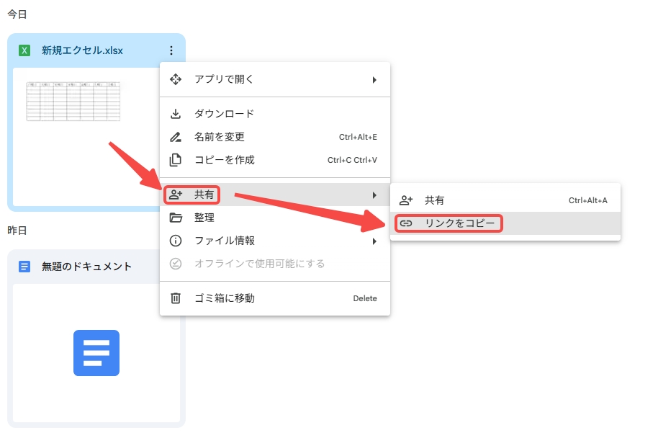Click the ファイル情報 label
The image size is (658, 433).
(225, 241)
